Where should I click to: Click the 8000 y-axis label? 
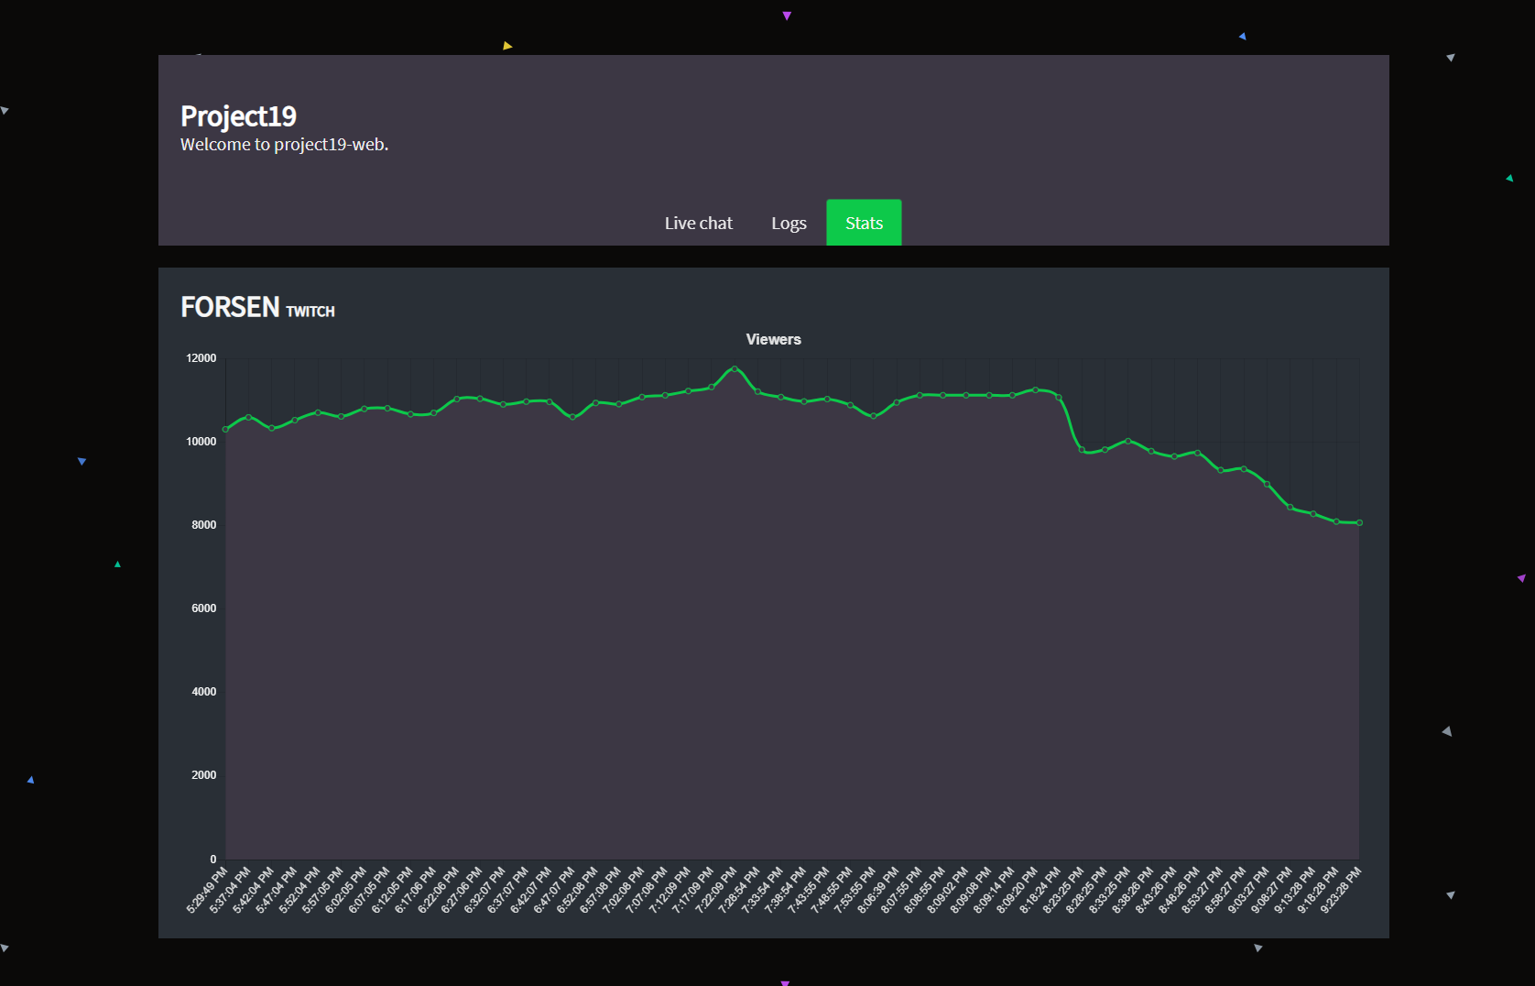[204, 525]
